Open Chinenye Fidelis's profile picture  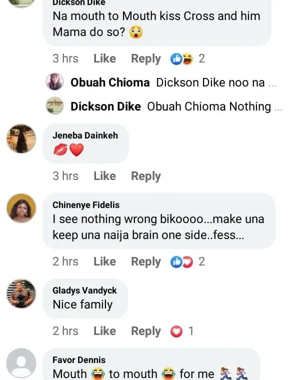coord(21,208)
